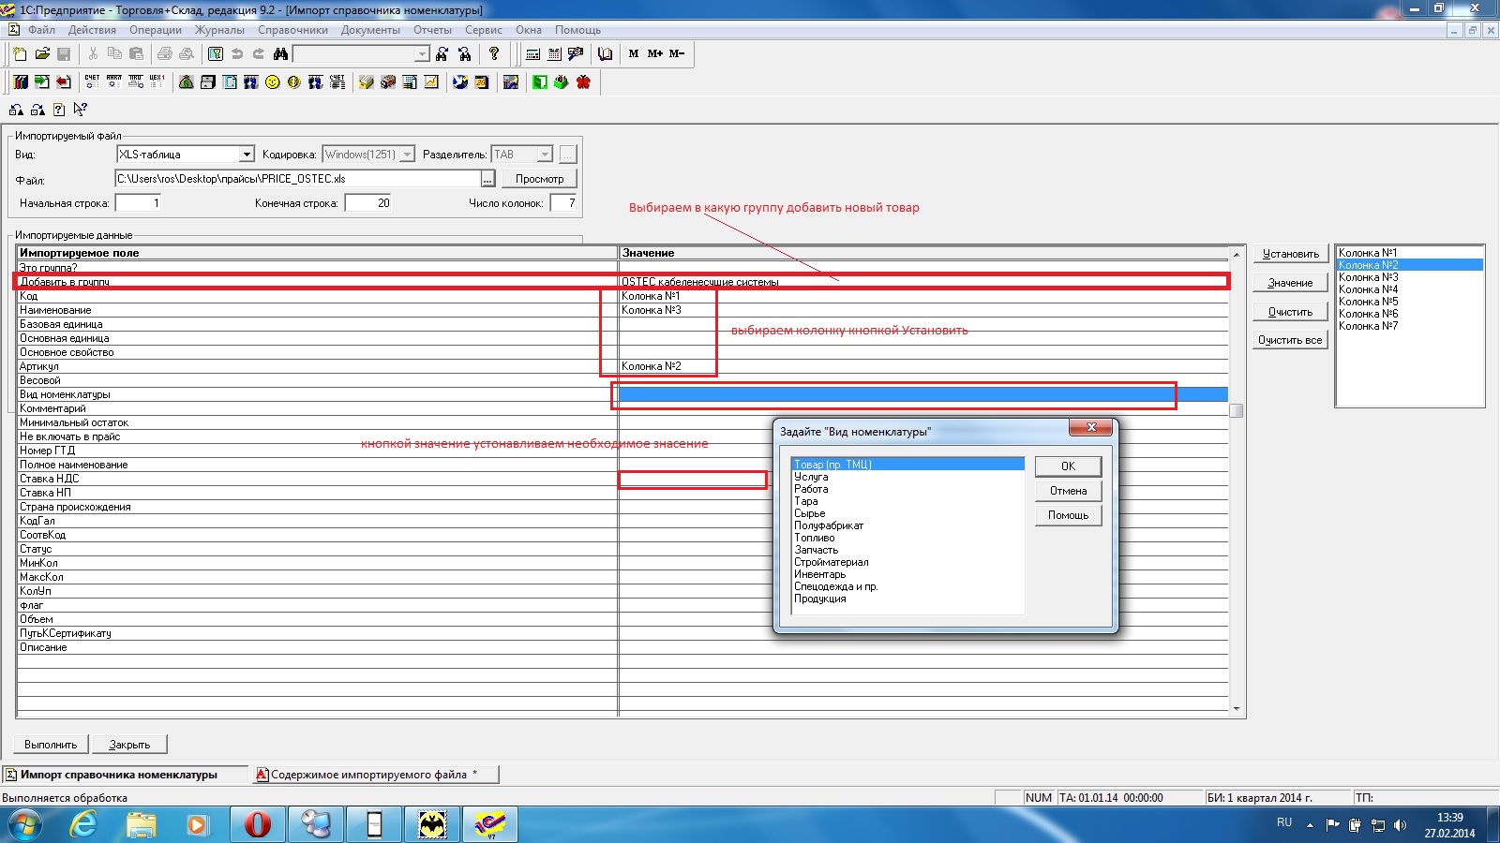Click the file path browse button
This screenshot has height=843, width=1500.
tap(487, 179)
